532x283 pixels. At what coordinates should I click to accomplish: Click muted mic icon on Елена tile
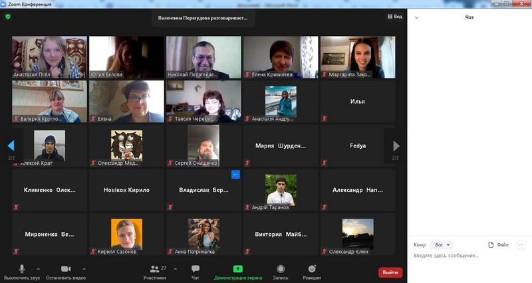93,119
